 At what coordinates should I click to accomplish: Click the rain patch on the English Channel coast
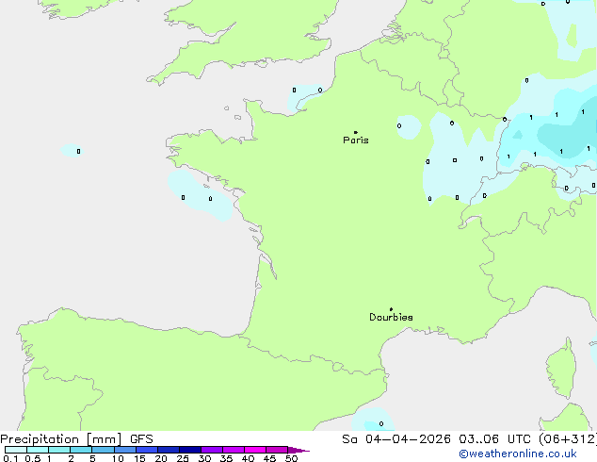pyautogui.click(x=305, y=95)
